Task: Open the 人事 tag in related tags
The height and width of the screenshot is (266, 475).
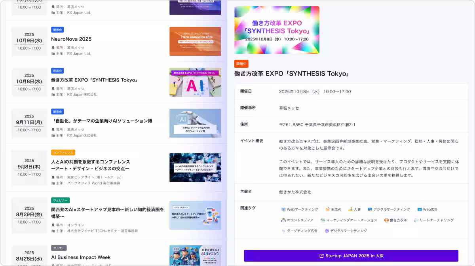Action: click(x=355, y=209)
